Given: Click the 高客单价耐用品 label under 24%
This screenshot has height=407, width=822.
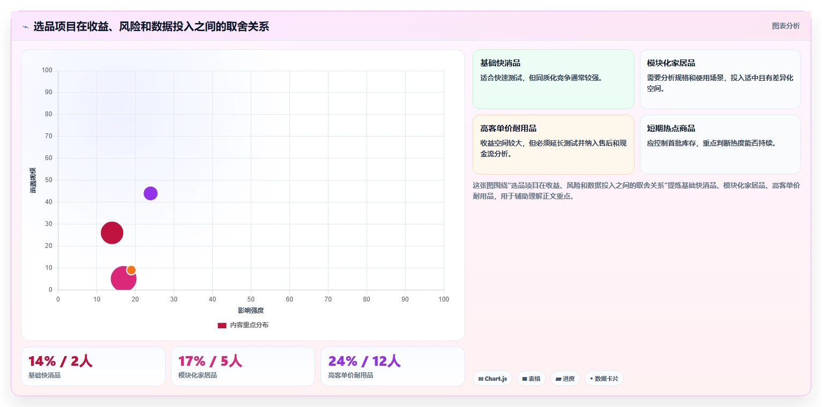Looking at the screenshot, I should pos(351,375).
